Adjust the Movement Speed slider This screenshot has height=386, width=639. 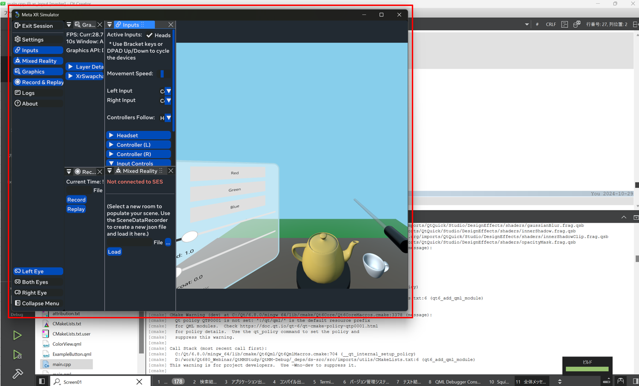[162, 74]
